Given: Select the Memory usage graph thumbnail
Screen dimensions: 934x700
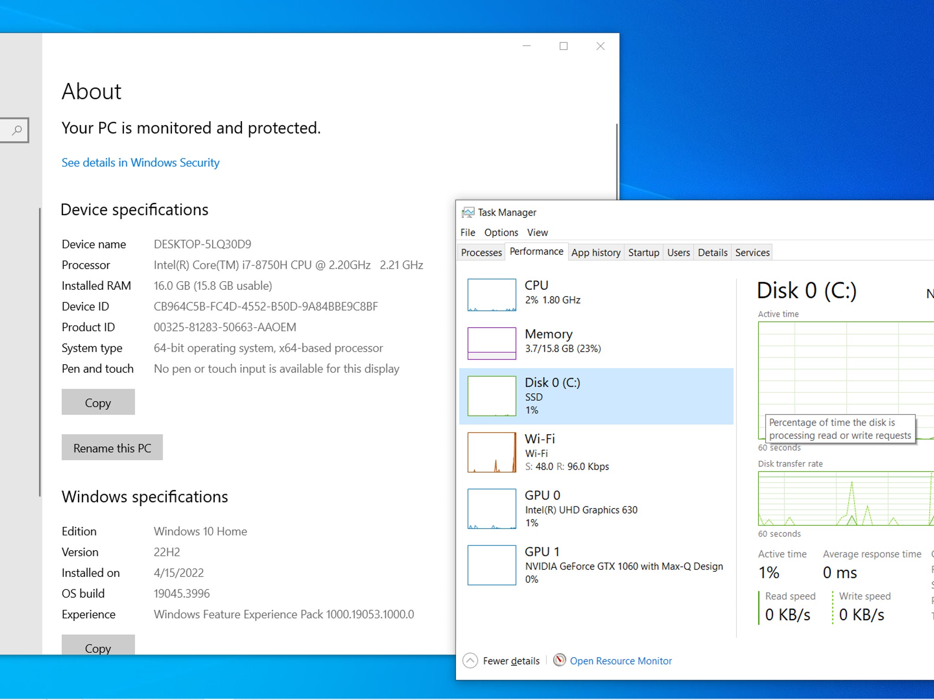Looking at the screenshot, I should [492, 343].
